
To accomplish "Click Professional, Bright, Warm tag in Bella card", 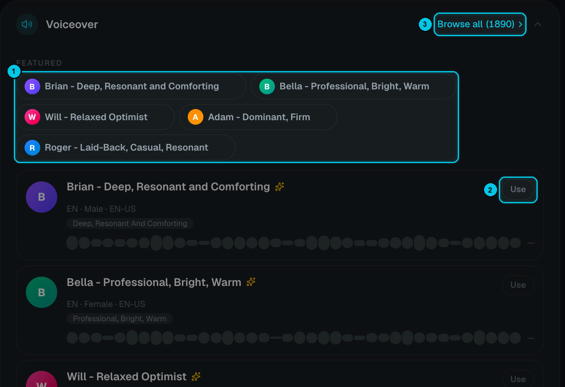I will pos(120,319).
